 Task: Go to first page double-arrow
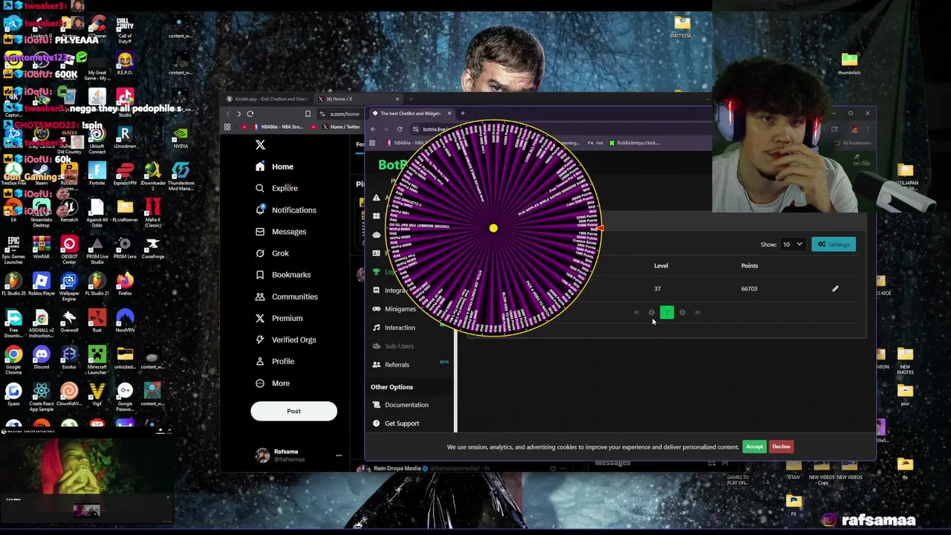coord(637,313)
